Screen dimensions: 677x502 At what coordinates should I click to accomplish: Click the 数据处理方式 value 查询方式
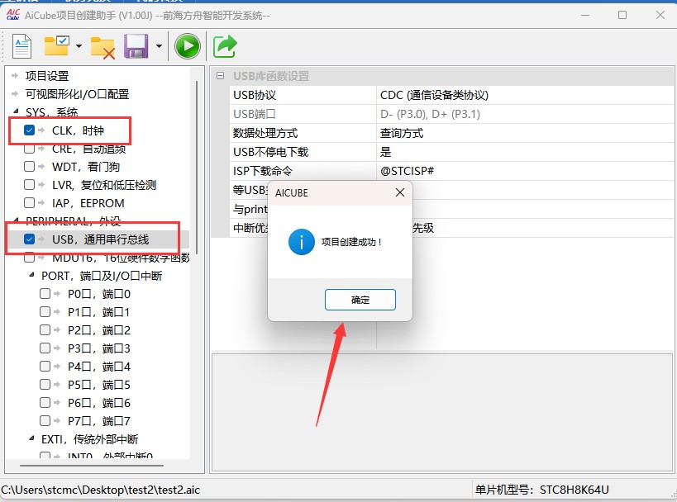[402, 133]
